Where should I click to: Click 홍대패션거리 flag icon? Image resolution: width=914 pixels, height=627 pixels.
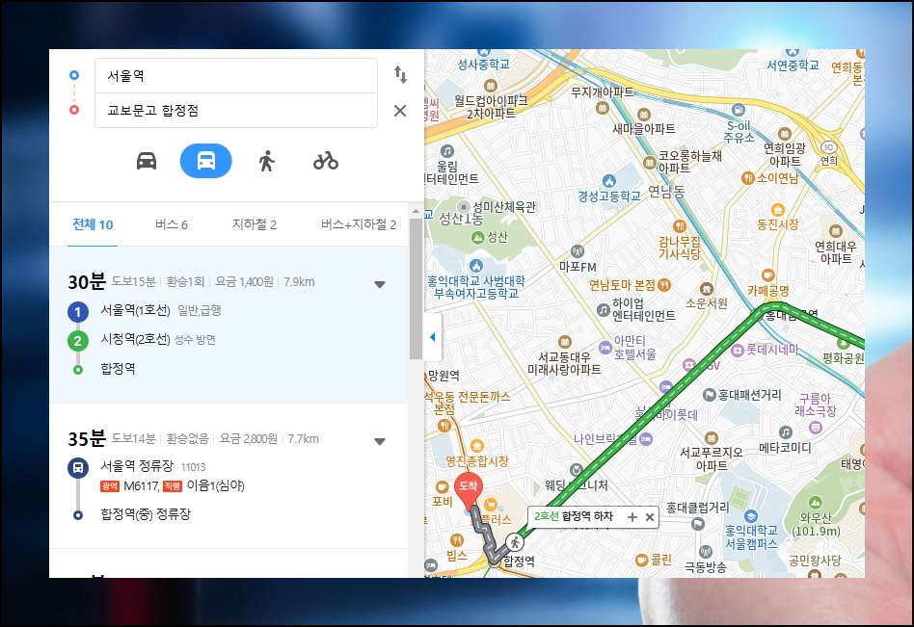point(710,395)
